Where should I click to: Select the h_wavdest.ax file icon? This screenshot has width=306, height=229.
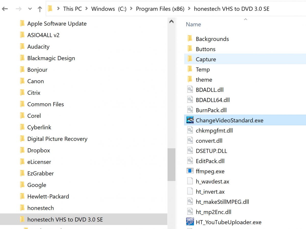tap(190, 181)
